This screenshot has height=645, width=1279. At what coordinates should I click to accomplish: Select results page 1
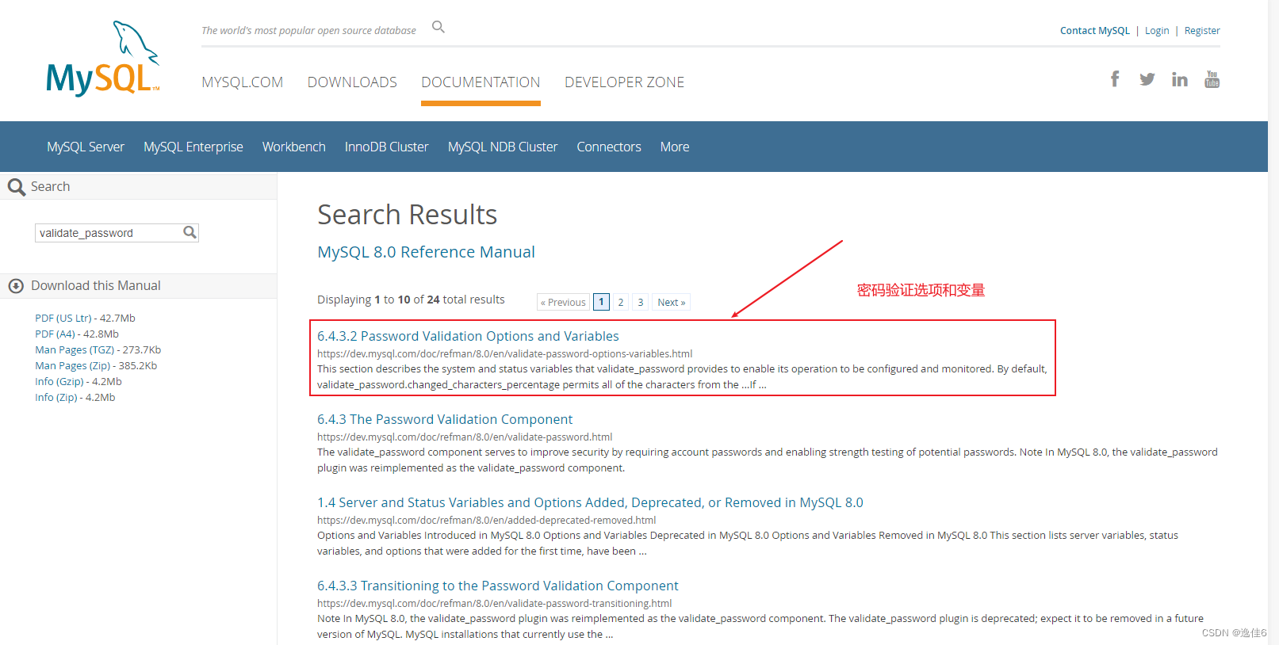tap(601, 302)
